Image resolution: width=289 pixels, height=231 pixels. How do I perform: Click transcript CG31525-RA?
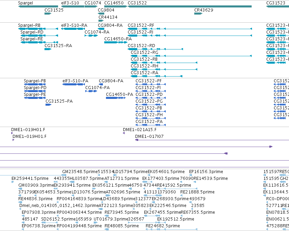(x=48, y=49)
